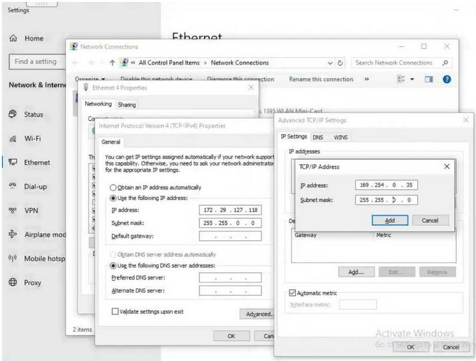The image size is (476, 361).
Task: Click the Default gateway input field
Action: point(230,236)
